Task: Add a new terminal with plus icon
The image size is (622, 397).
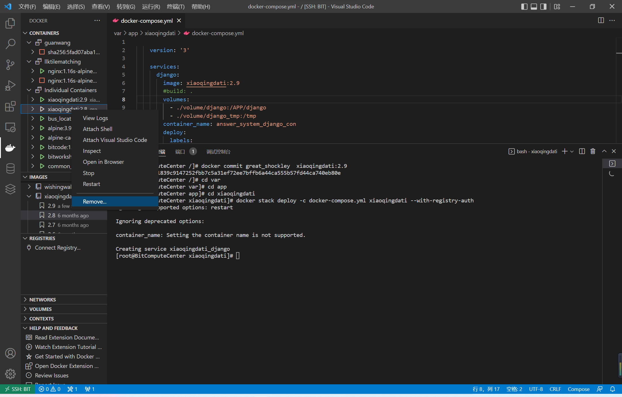Action: [565, 151]
